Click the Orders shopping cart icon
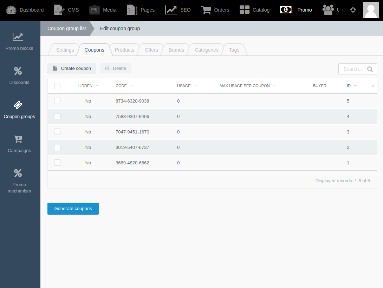 [206, 10]
